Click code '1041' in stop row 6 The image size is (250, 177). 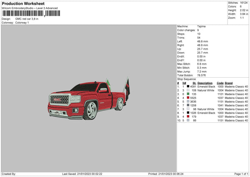click(x=220, y=106)
